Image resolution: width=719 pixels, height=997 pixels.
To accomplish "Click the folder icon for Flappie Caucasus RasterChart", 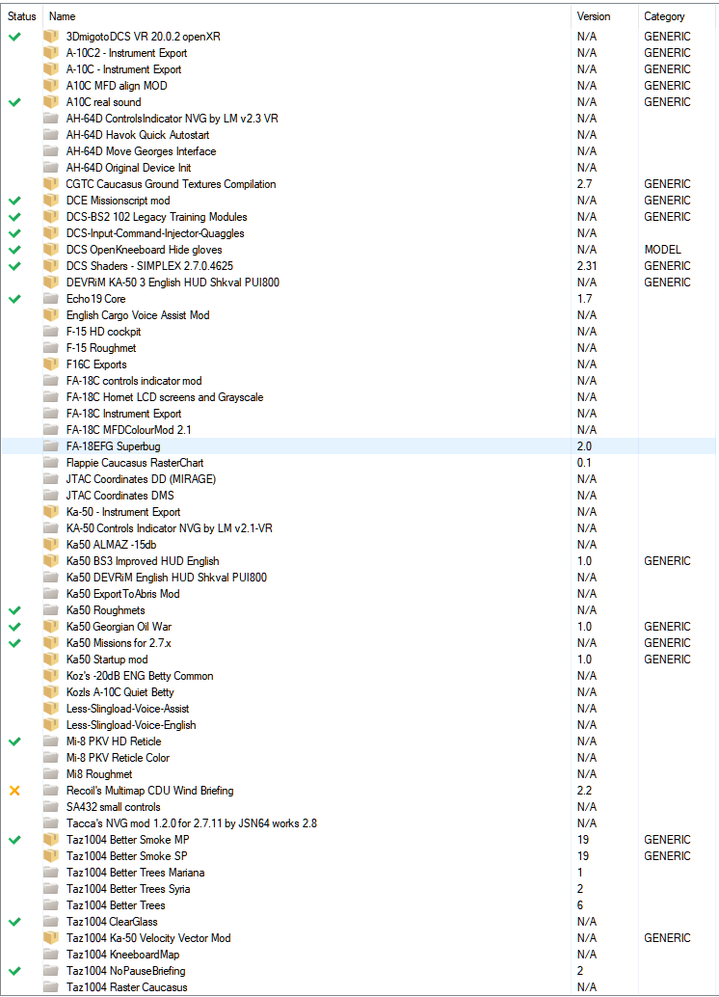I will 51,463.
